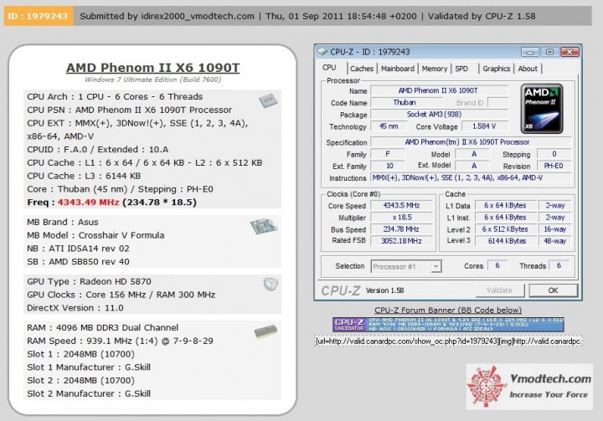This screenshot has height=421, width=603.
Task: Switch to the CPU tab
Action: tap(329, 68)
